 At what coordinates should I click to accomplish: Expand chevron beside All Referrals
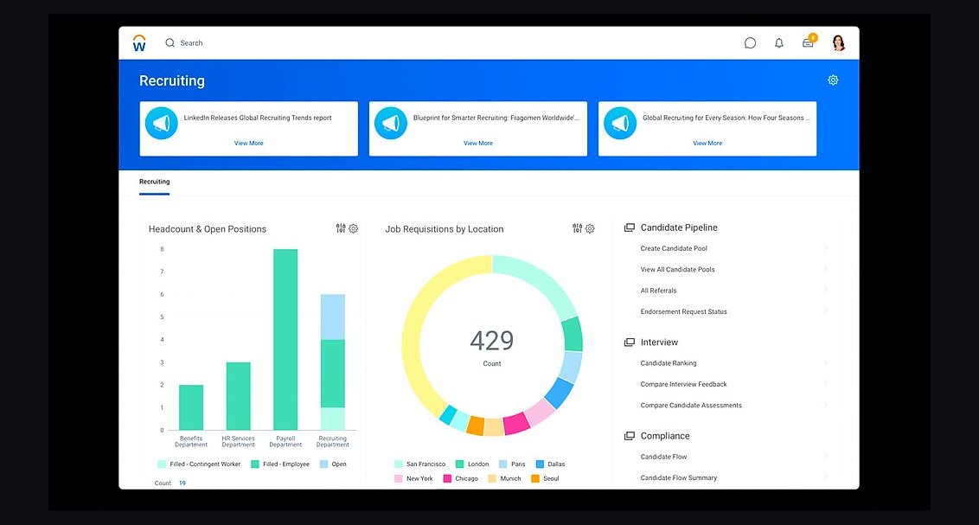point(825,291)
